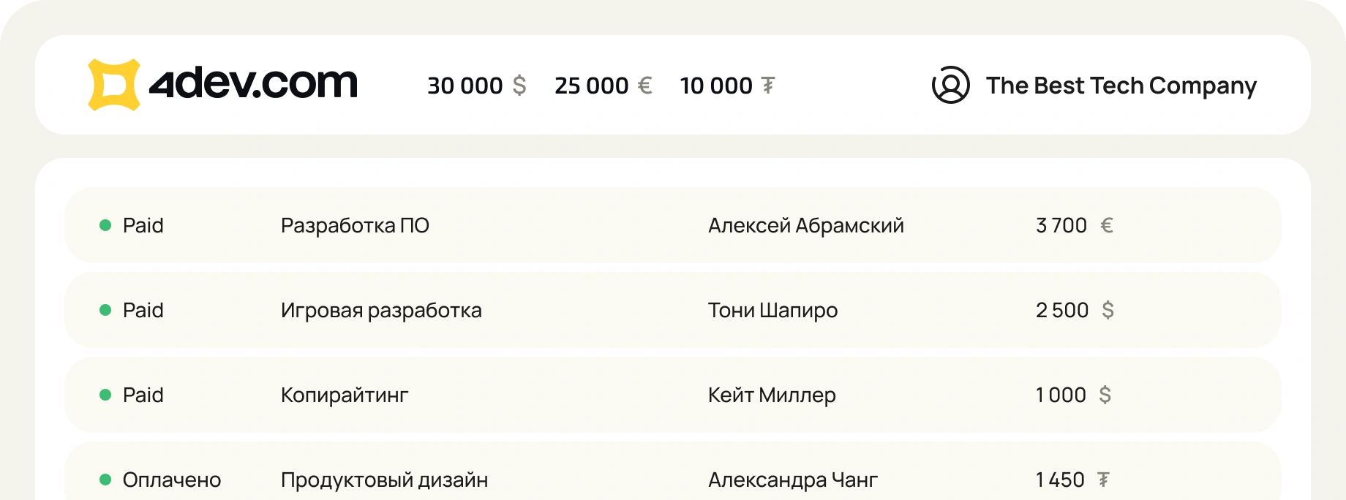
Task: Click tenge icon beside 1 450
Action: tap(1103, 480)
